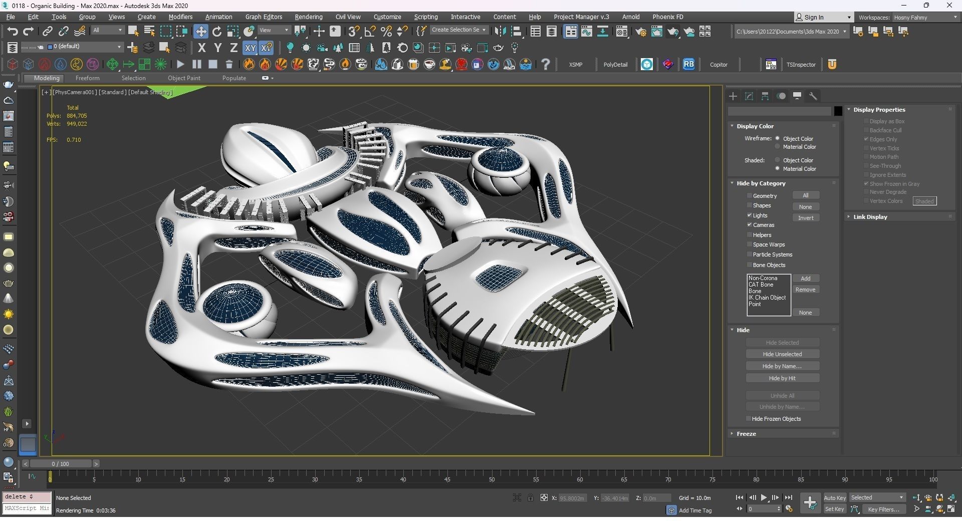Open the Workspaces Hosny Fahmy dropdown

pyautogui.click(x=925, y=18)
